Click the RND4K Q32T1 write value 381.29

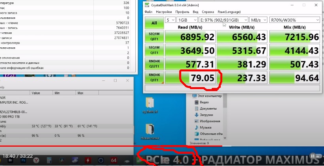242,64
